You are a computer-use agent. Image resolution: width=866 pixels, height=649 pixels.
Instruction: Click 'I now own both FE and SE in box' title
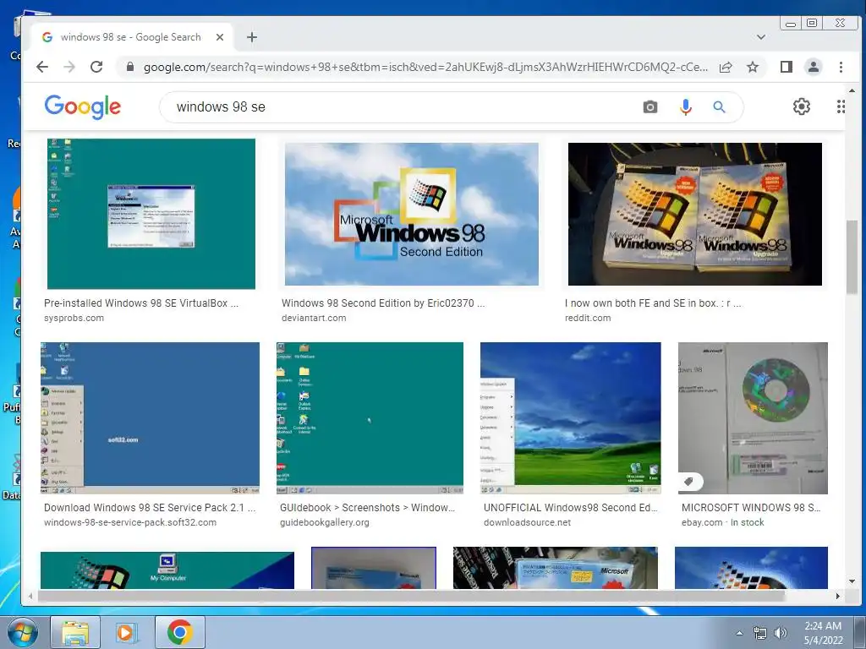click(x=653, y=303)
